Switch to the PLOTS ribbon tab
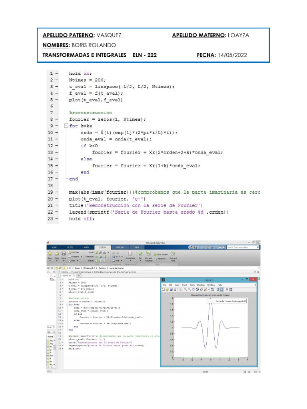The width and height of the screenshot is (307, 409). (70, 247)
